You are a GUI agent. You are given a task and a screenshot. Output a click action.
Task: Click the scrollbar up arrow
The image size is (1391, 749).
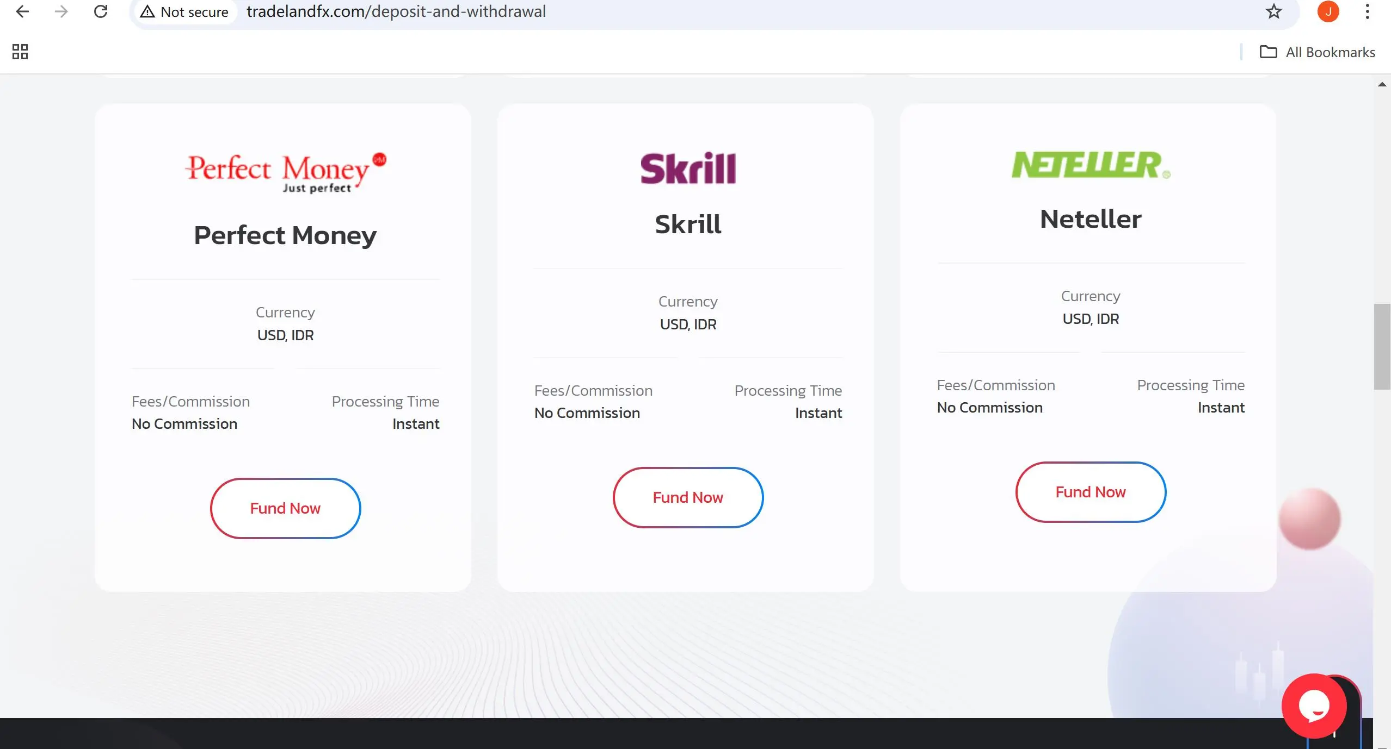[x=1382, y=84]
